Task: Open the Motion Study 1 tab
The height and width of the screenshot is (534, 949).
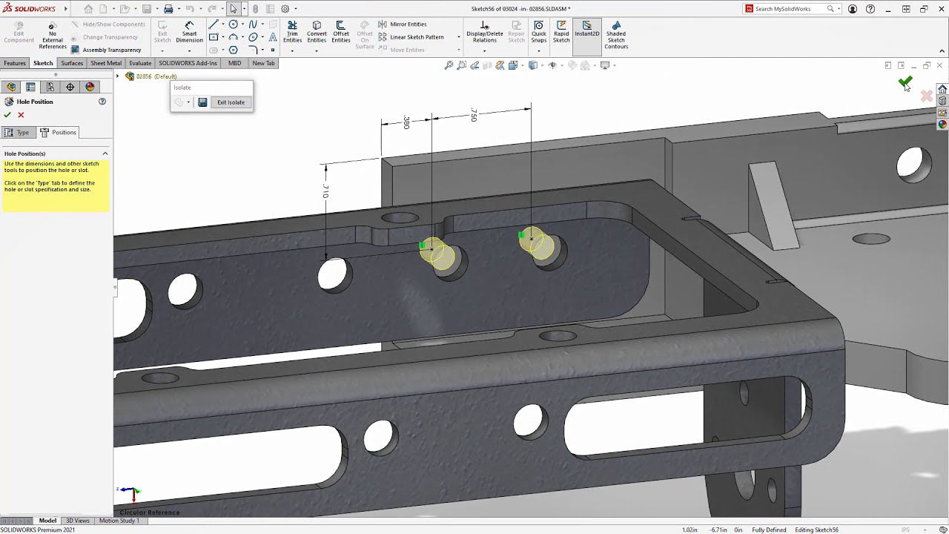Action: point(119,521)
